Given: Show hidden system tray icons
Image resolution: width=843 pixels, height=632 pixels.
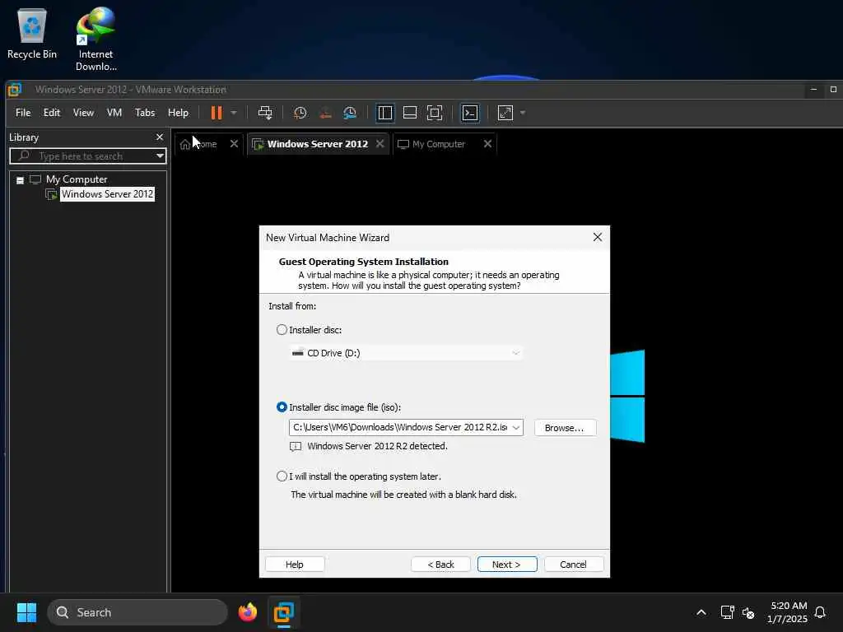Looking at the screenshot, I should pos(701,612).
